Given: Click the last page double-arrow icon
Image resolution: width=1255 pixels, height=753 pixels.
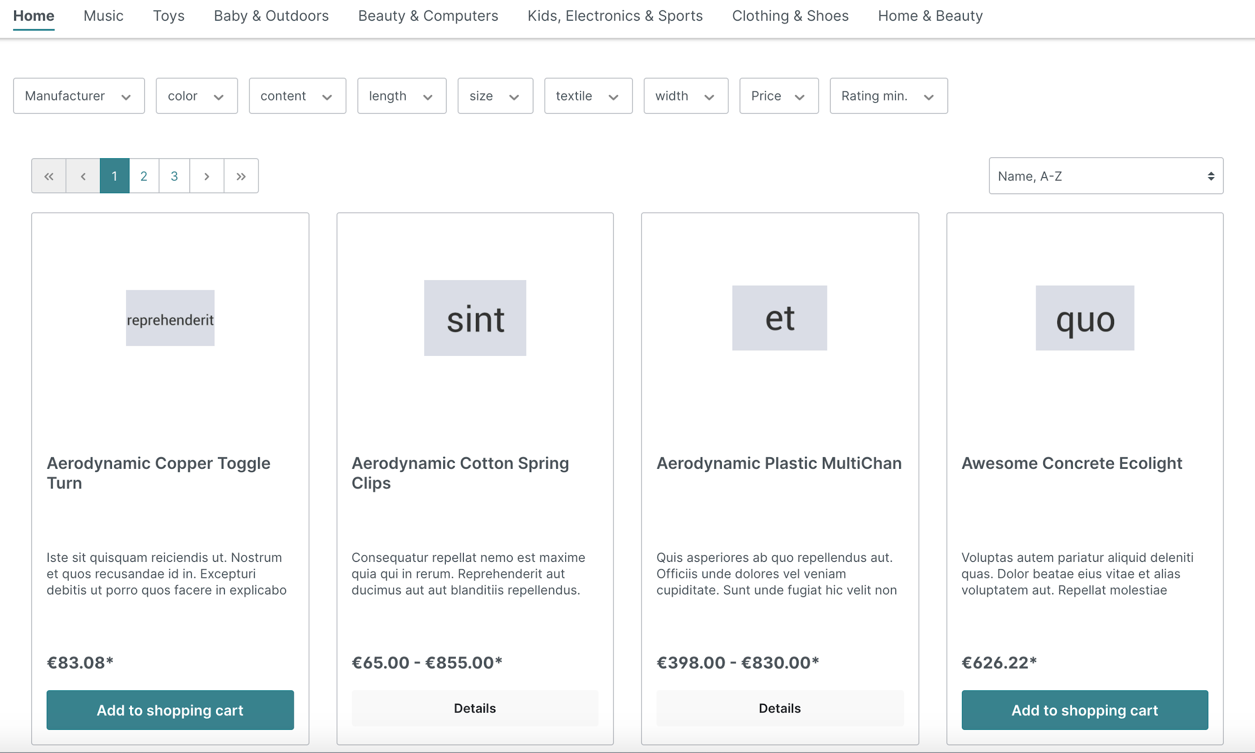Looking at the screenshot, I should (x=240, y=176).
